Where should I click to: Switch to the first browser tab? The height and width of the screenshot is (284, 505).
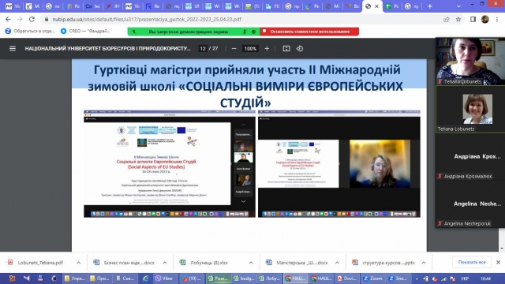(x=12, y=6)
